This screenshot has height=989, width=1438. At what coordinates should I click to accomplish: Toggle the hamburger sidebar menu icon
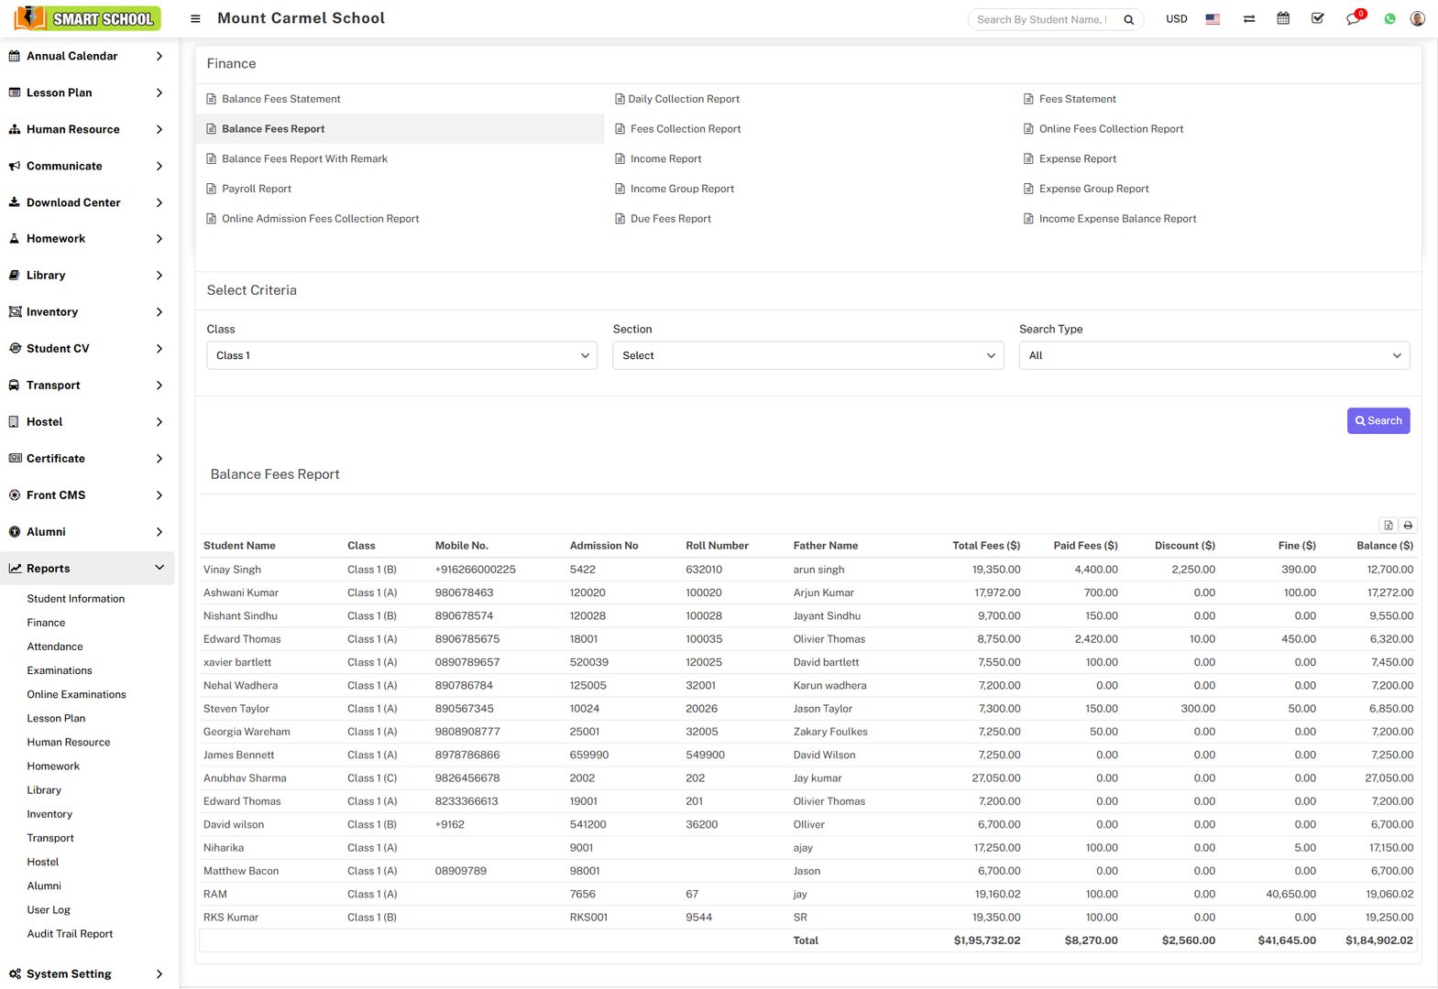pyautogui.click(x=195, y=18)
